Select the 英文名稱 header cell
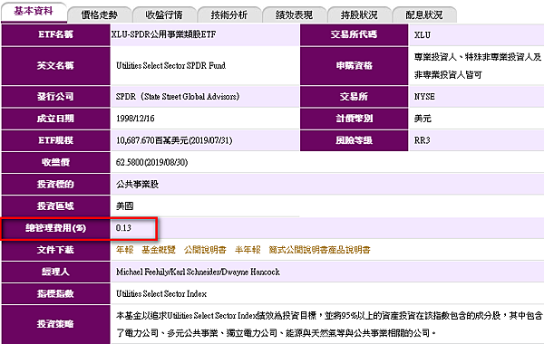This screenshot has height=344, width=544. pos(56,65)
